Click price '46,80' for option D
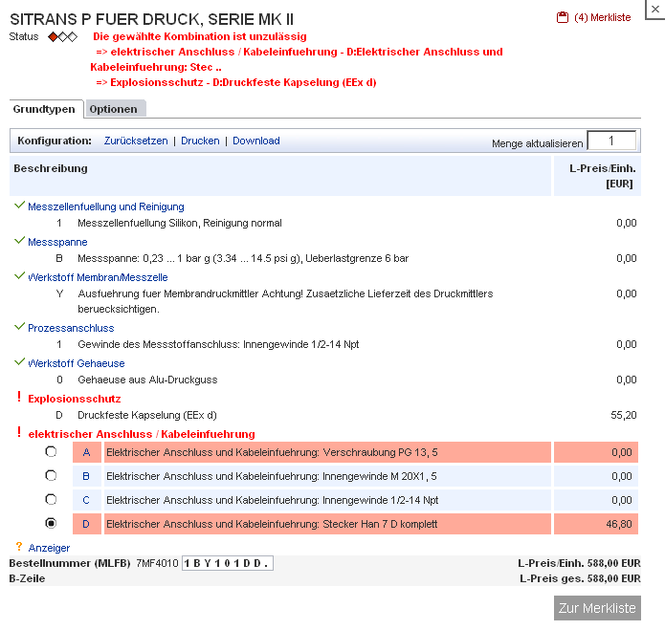Screen dimensions: 665x630 (x=619, y=524)
